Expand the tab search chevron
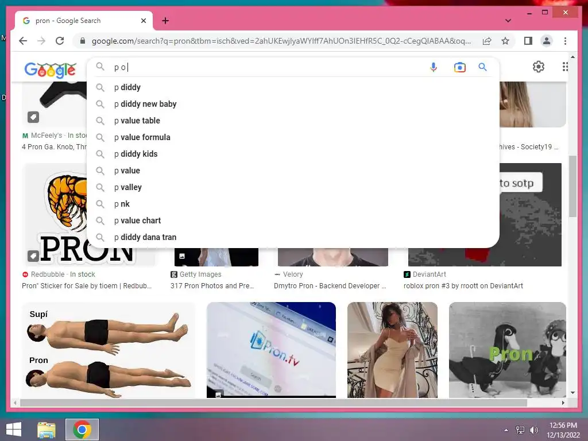Viewport: 588px width, 441px height. click(508, 21)
